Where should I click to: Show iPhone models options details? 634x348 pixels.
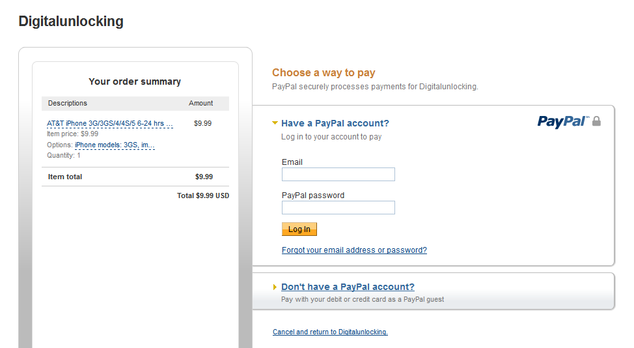click(x=115, y=145)
